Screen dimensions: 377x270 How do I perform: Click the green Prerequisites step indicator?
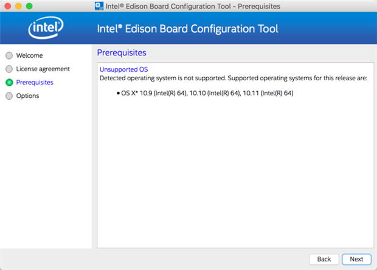[9, 82]
